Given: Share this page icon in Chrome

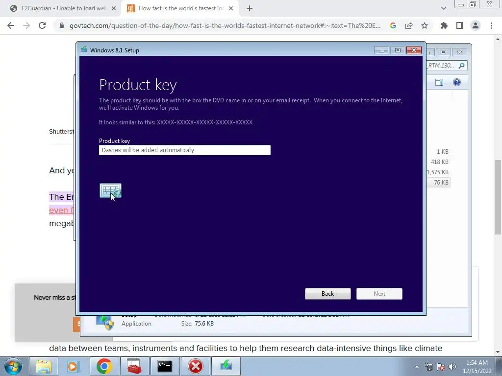Looking at the screenshot, I should coord(409,25).
